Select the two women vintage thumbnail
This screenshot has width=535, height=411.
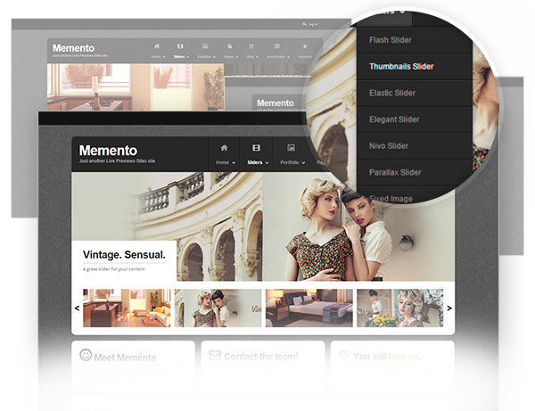click(218, 308)
